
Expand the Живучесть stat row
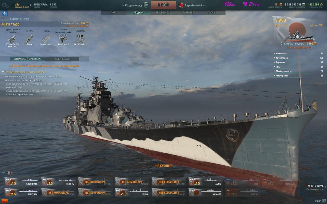point(298,54)
